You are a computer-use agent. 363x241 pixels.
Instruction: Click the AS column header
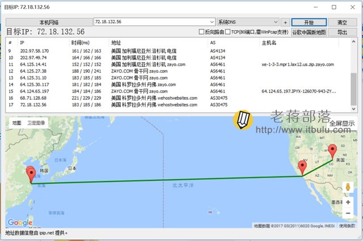click(233, 43)
